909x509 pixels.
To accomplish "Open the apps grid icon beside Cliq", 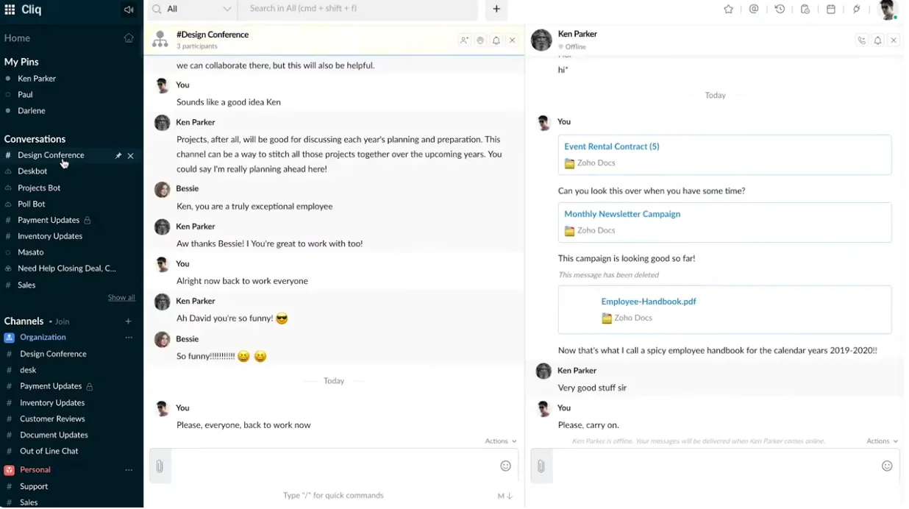I will pos(10,10).
